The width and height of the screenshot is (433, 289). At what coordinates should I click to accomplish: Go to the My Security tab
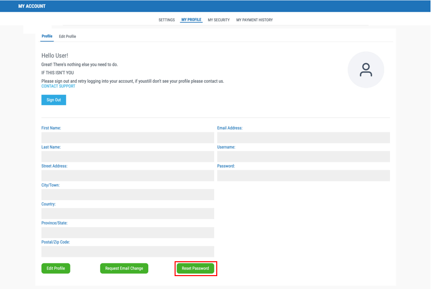219,20
